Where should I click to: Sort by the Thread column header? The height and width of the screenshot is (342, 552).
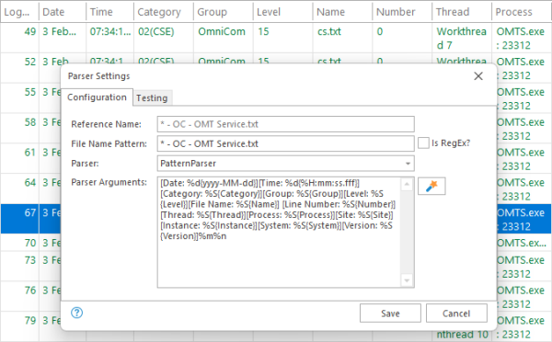[462, 12]
